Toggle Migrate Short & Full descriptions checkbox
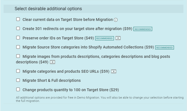 coord(18,80)
